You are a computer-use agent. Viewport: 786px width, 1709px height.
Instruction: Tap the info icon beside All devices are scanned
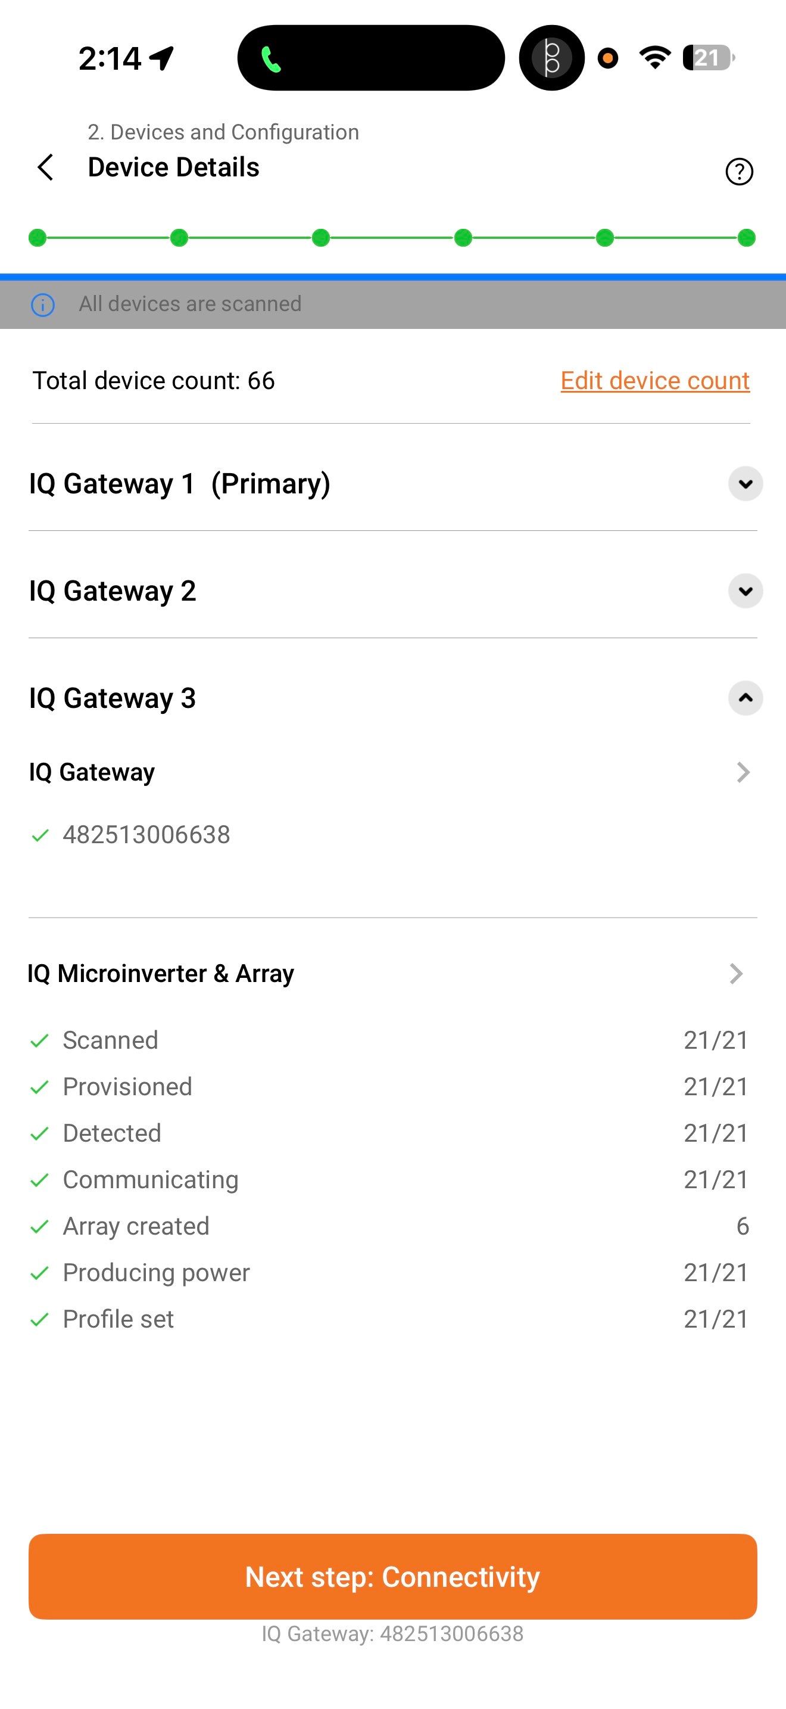[x=43, y=305]
